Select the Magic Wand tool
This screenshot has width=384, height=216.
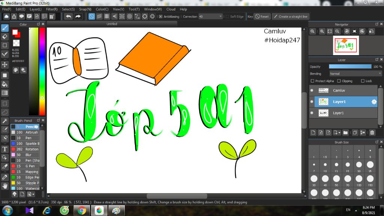coord(4,121)
